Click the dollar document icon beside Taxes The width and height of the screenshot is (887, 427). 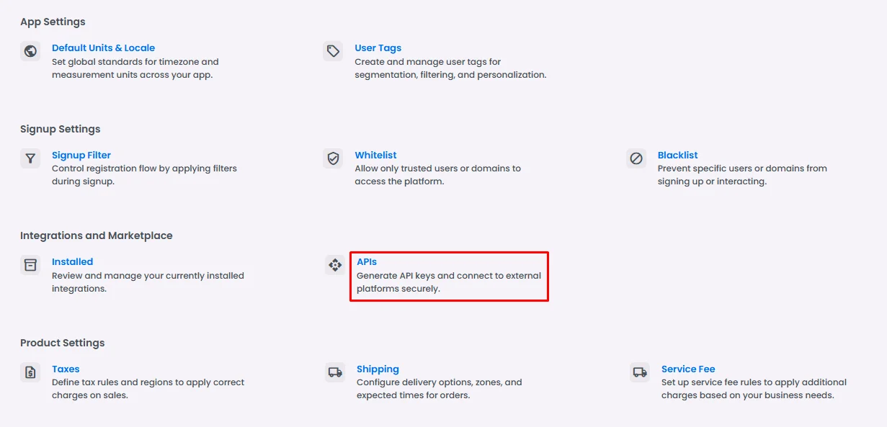[x=30, y=372]
